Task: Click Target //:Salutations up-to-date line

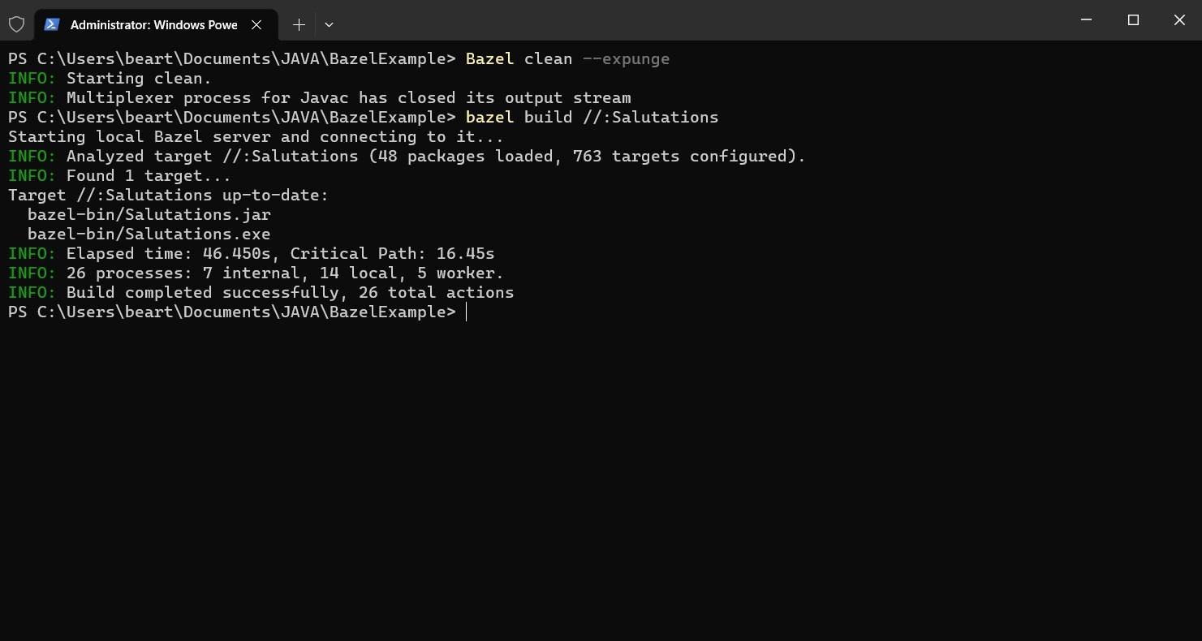Action: 166,195
